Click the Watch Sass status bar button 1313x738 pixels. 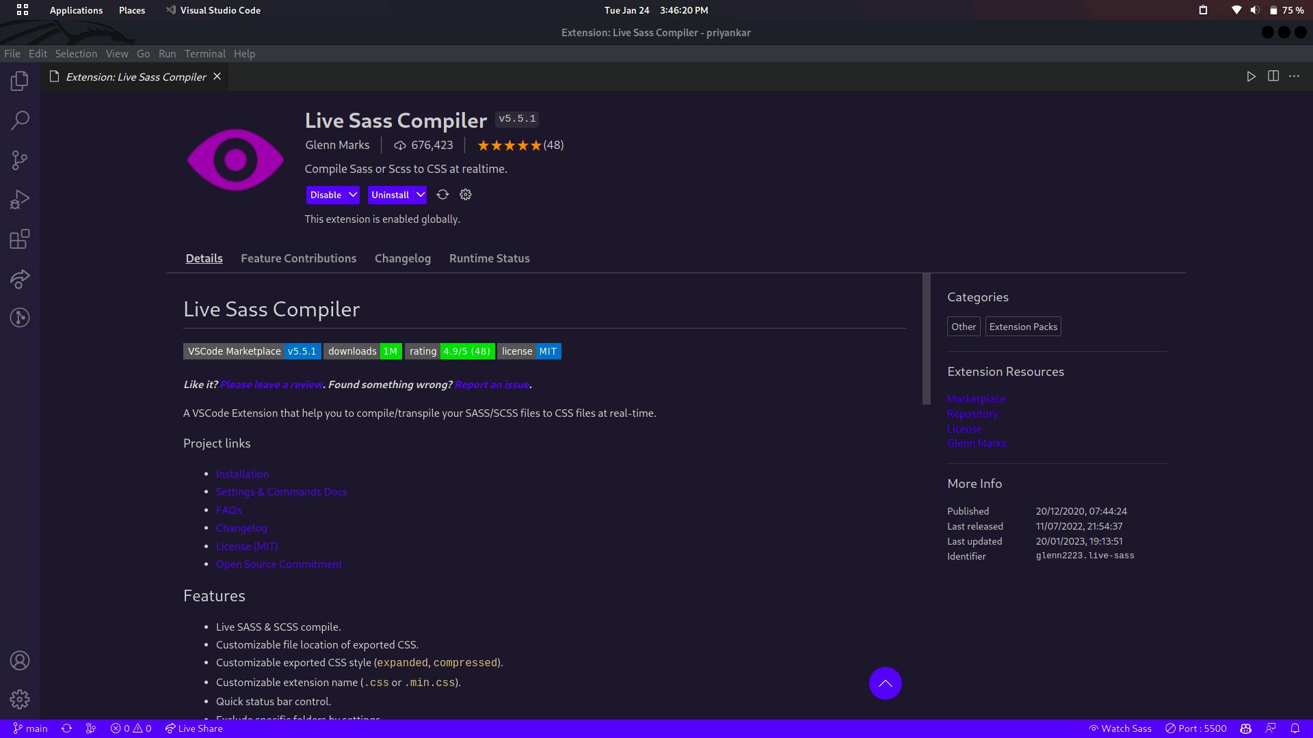[x=1120, y=728]
